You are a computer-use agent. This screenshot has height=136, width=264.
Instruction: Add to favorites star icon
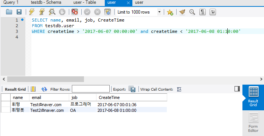point(170,12)
